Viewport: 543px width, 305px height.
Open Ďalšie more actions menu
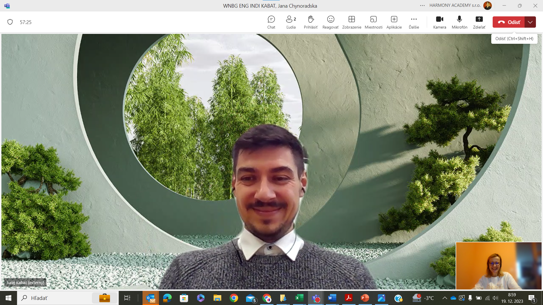tap(414, 22)
